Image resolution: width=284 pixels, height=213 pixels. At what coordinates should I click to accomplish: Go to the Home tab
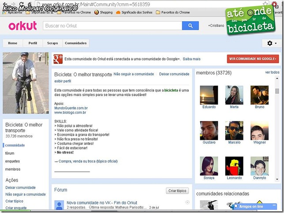point(12,43)
